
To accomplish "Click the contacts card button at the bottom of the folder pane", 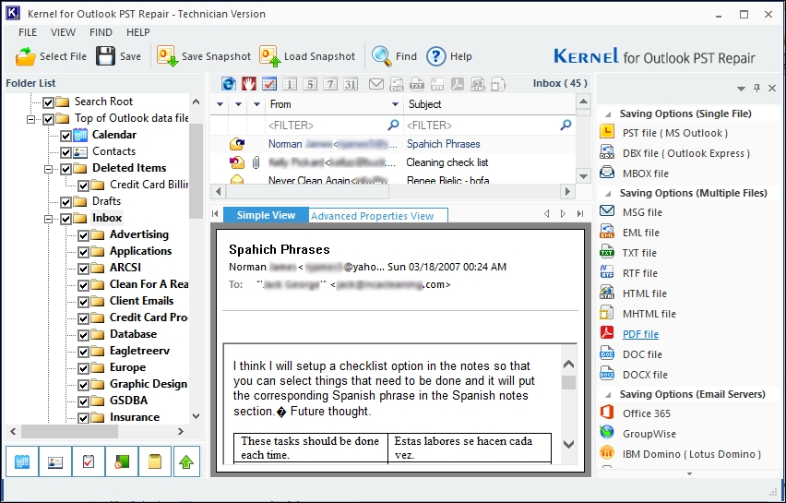I will tap(55, 461).
